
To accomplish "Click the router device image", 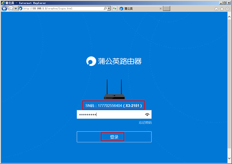I will (114, 89).
